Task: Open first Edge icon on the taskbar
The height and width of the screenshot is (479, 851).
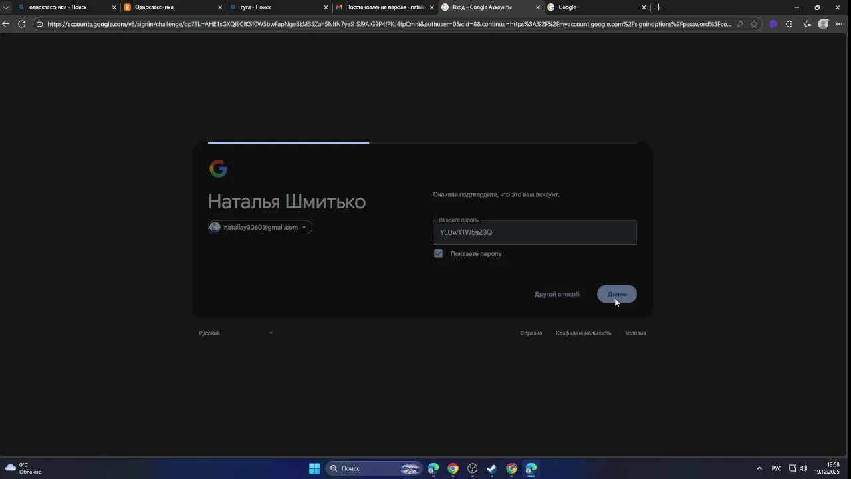Action: pos(433,468)
